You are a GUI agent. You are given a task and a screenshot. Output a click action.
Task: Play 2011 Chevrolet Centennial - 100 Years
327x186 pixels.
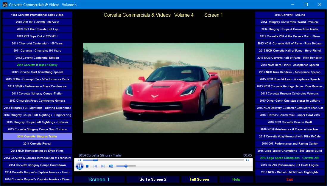(x=37, y=44)
